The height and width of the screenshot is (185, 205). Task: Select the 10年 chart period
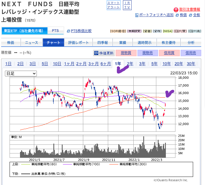(x=166, y=64)
